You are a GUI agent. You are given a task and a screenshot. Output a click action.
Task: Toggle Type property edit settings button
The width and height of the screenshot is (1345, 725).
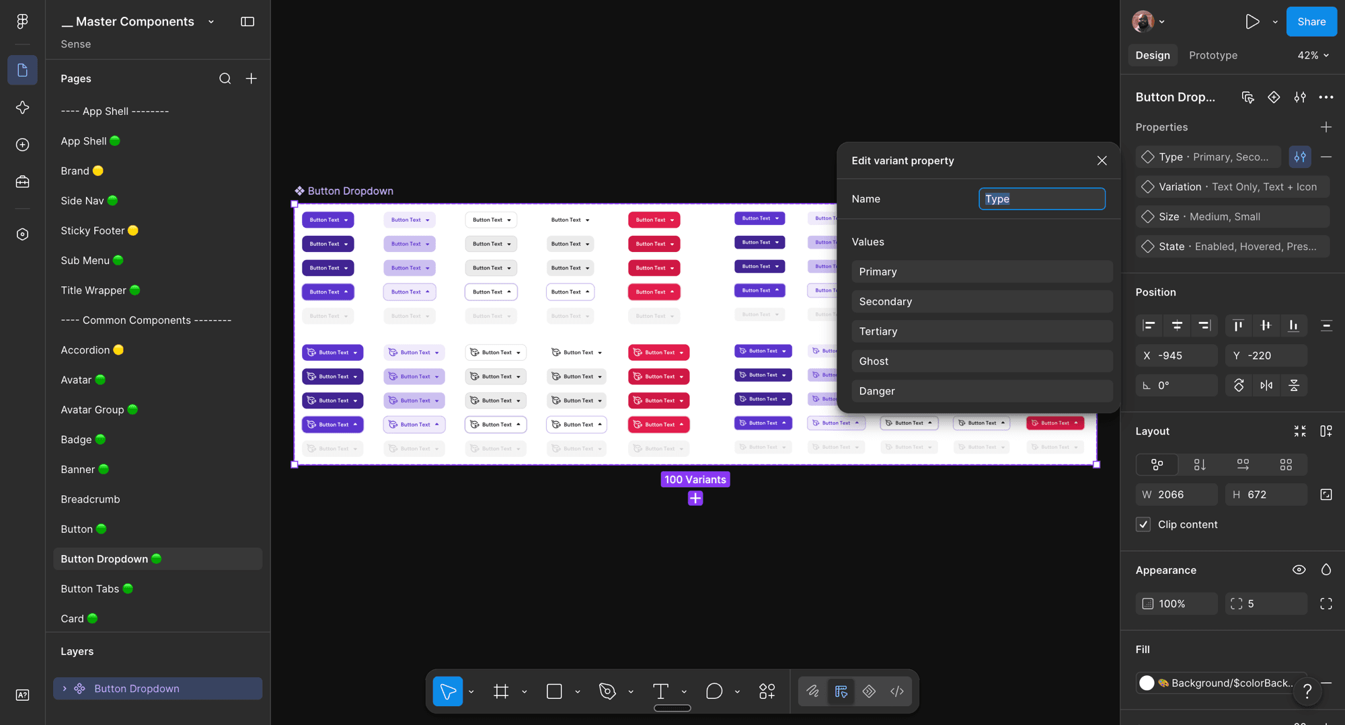tap(1300, 157)
